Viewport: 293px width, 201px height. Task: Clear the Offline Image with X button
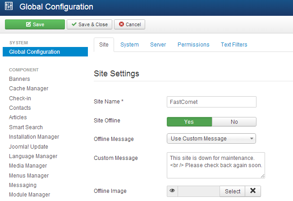coord(253,191)
